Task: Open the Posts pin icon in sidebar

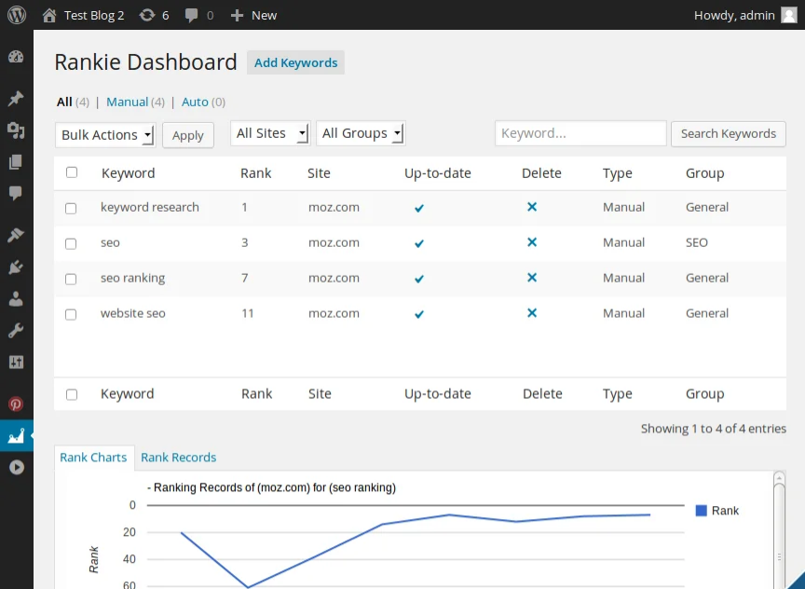Action: [x=16, y=99]
